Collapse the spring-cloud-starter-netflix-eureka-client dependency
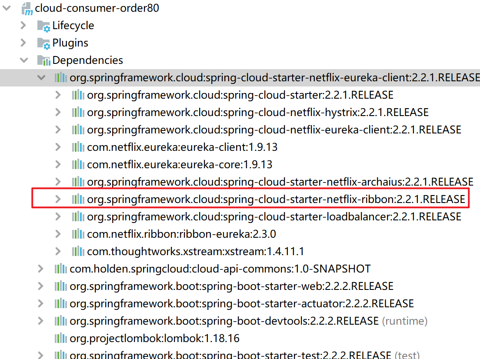Viewport: 480px width, 359px height. coord(41,78)
